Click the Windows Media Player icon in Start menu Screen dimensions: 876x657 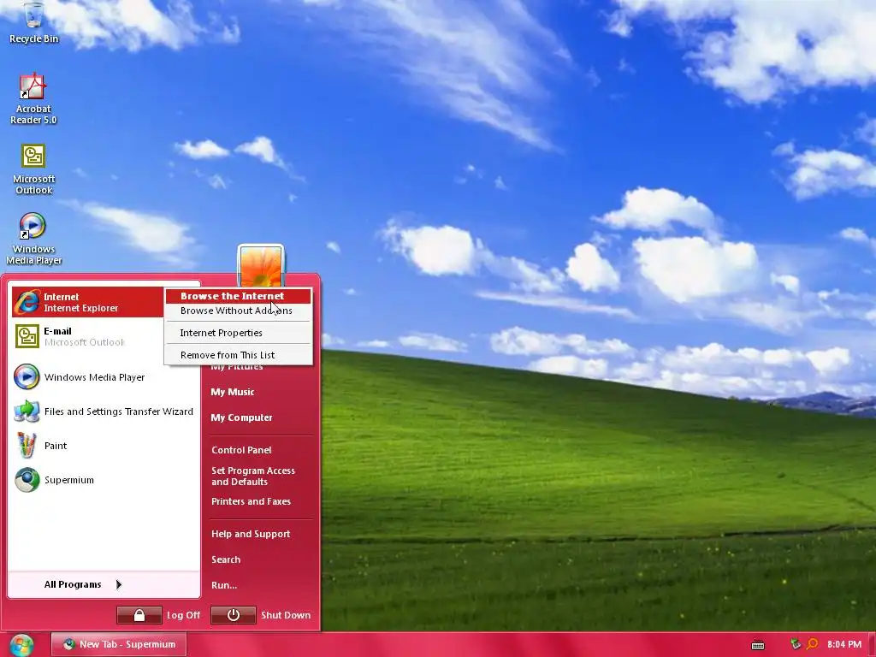pos(27,376)
